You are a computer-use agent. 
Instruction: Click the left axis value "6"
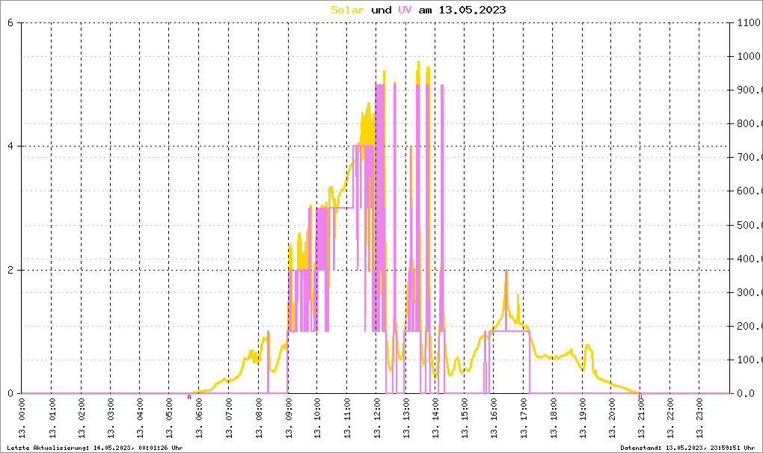[10, 23]
